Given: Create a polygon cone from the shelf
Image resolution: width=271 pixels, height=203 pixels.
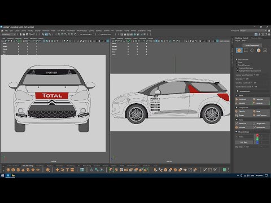Looking at the screenshot, I should 23,170.
